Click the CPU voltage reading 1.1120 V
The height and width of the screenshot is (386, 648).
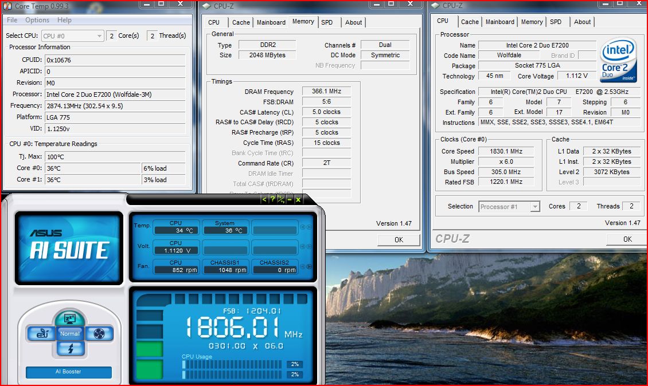[x=177, y=251]
